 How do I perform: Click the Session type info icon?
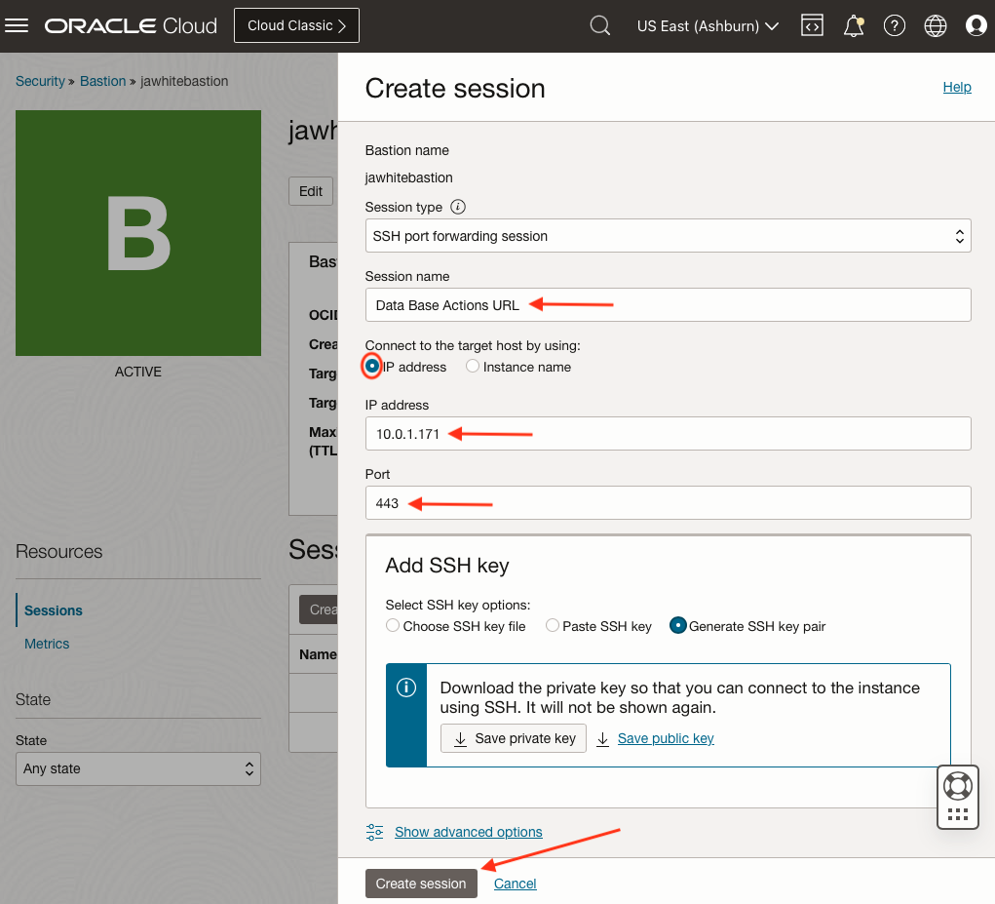tap(459, 207)
